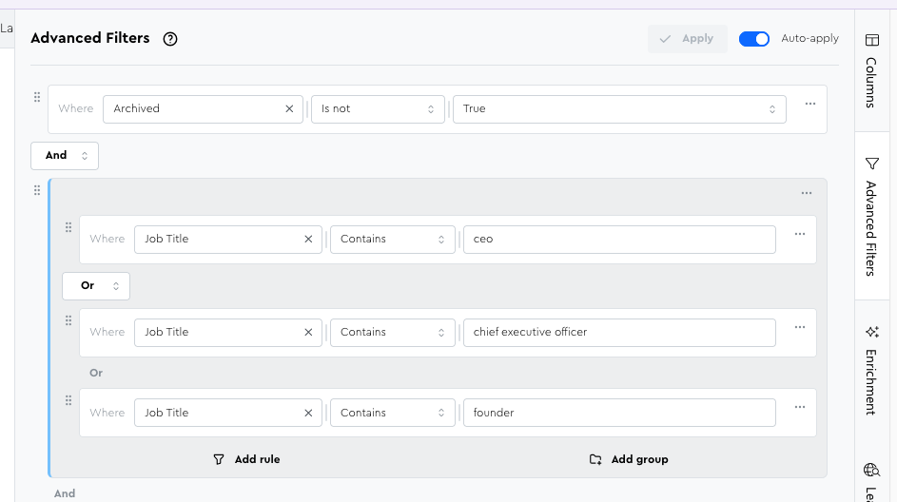Click the 'founder' value text field
The width and height of the screenshot is (897, 502).
point(618,413)
